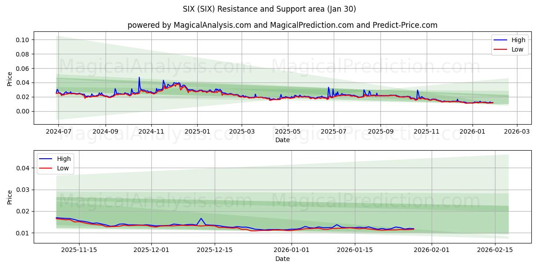
Task: Click the blue High legend line sample
Action: pos(501,40)
